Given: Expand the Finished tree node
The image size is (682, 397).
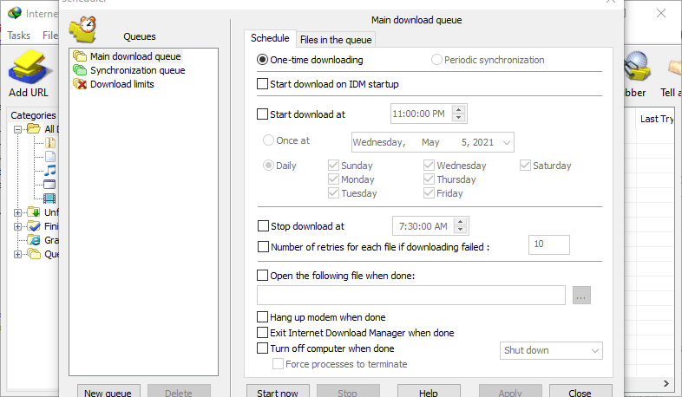Looking at the screenshot, I should pyautogui.click(x=18, y=226).
